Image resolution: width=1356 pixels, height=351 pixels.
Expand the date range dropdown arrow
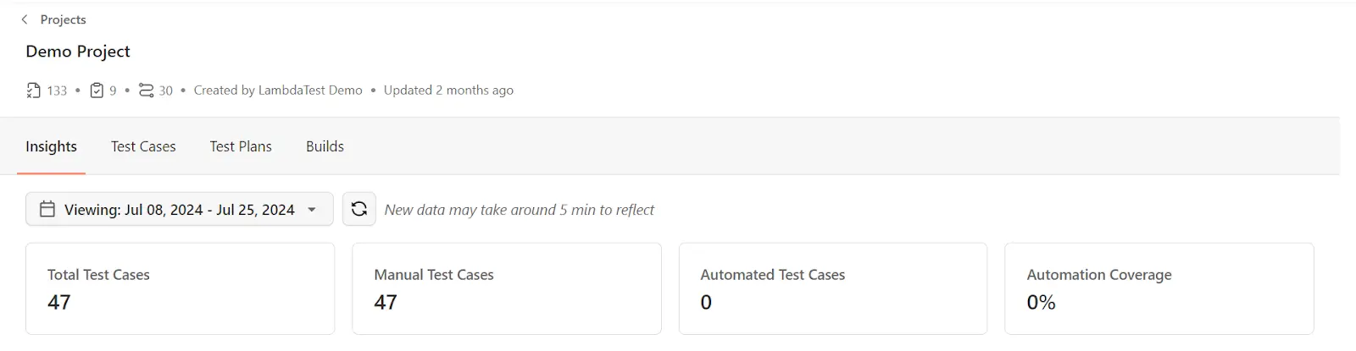[312, 210]
